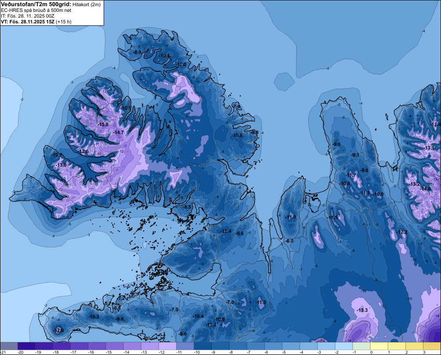Select the legend swatch between -1 and 0

[362, 346]
